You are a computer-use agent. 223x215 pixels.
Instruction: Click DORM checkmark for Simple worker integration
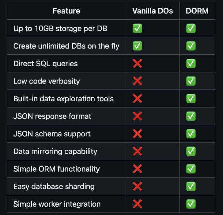tap(191, 204)
